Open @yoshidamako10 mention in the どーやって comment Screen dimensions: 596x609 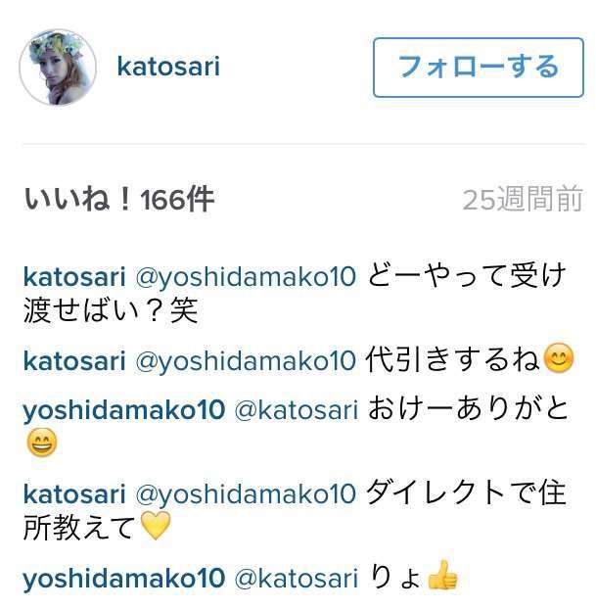[246, 278]
